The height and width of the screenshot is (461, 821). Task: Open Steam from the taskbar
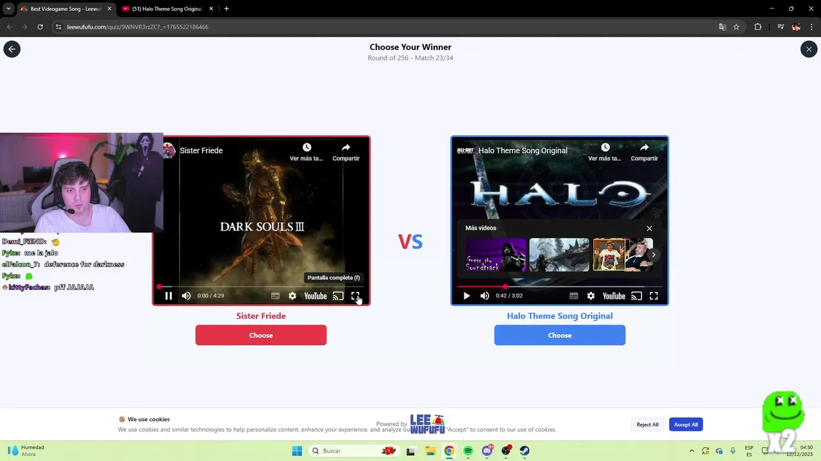[x=525, y=451]
